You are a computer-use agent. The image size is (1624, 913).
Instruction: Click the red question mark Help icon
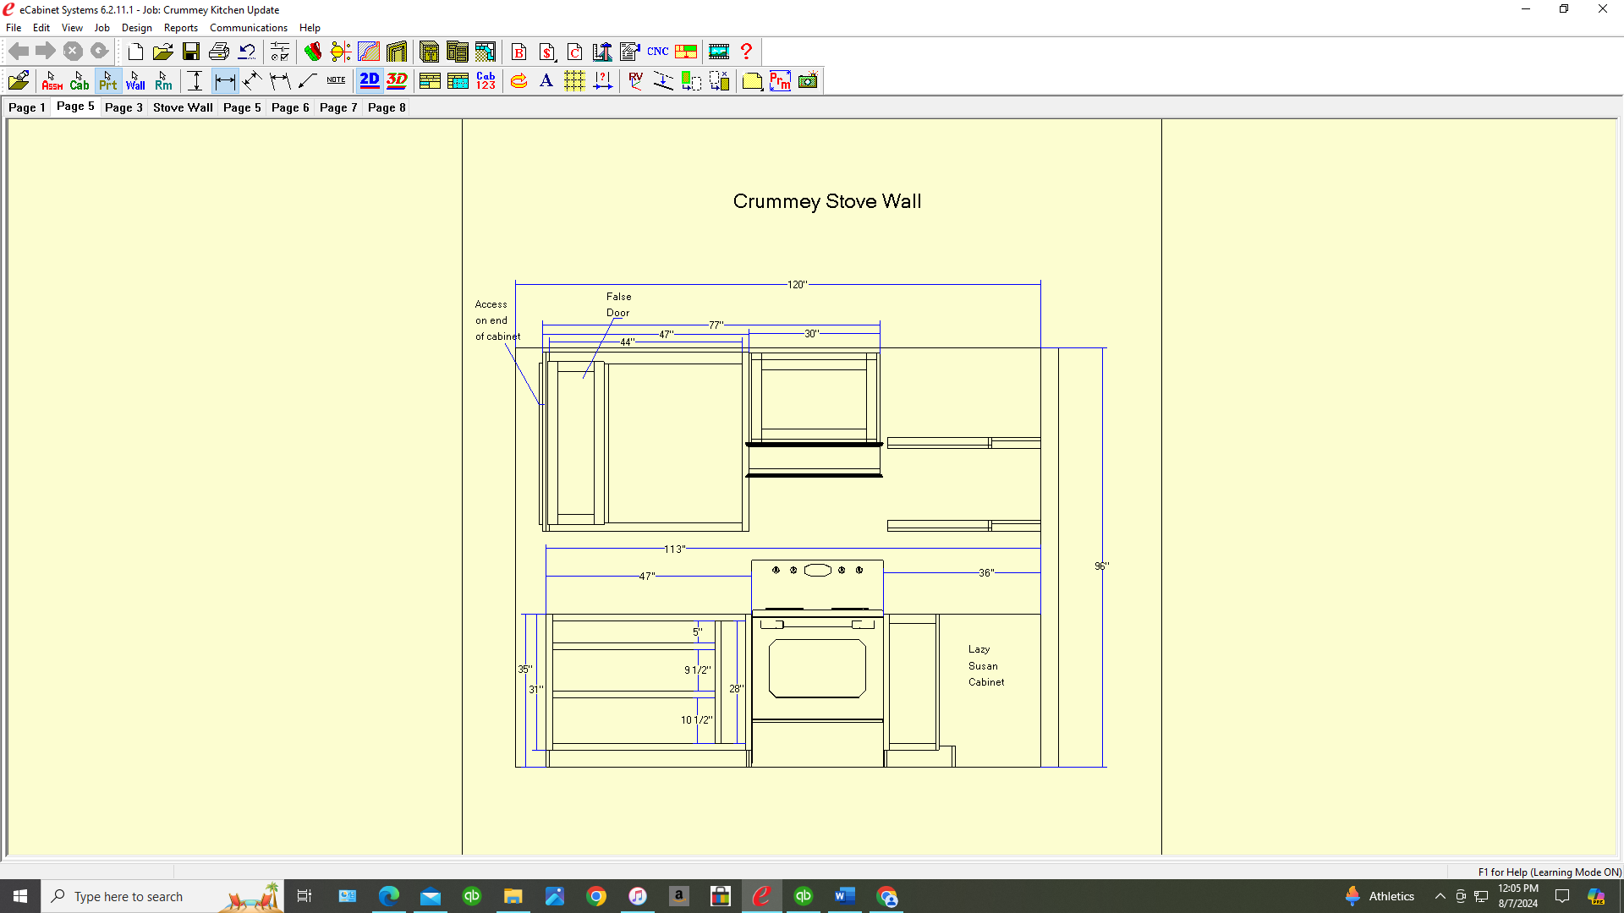746,52
